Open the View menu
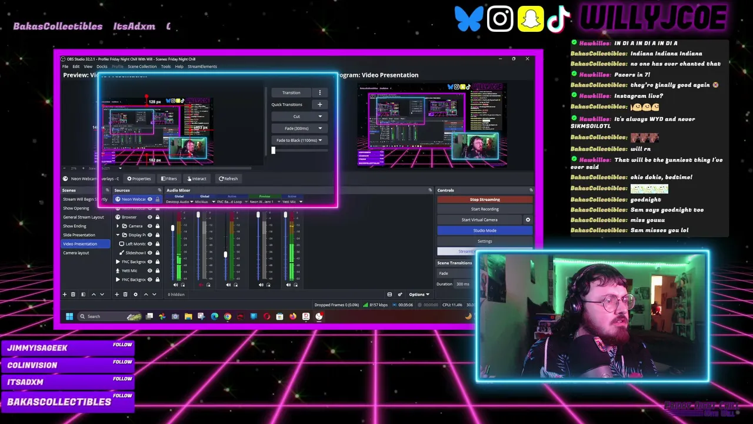The image size is (753, 424). click(88, 67)
